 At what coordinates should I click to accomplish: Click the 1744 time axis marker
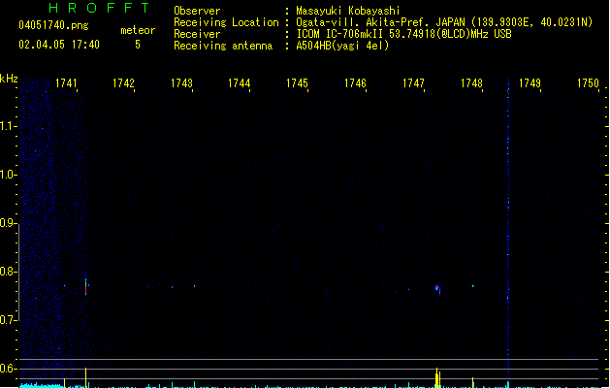[x=239, y=83]
